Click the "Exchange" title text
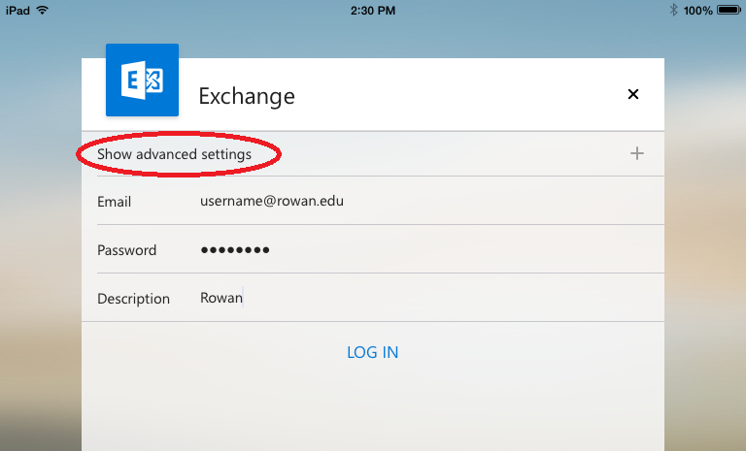The width and height of the screenshot is (746, 451). (247, 96)
